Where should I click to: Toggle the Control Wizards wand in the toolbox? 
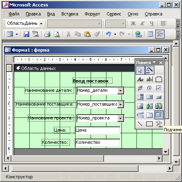149,70
